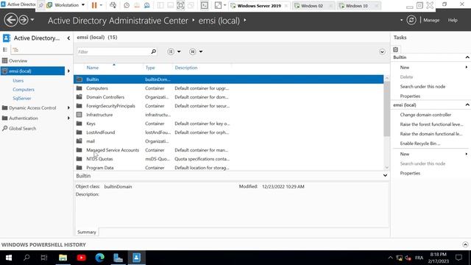Switch navigation pane to tree view
This screenshot has width=471, height=265.
tap(15, 49)
